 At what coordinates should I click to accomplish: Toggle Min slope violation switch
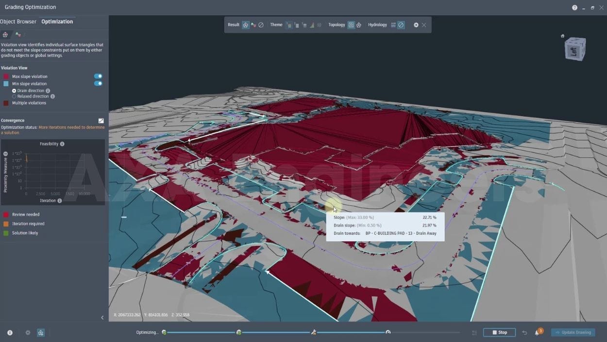pyautogui.click(x=98, y=83)
